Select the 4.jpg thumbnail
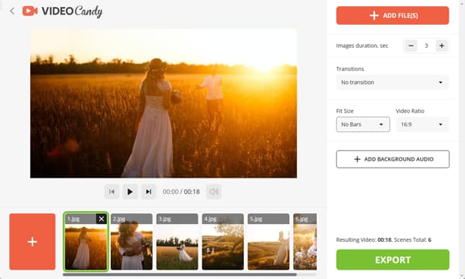 [x=223, y=242]
